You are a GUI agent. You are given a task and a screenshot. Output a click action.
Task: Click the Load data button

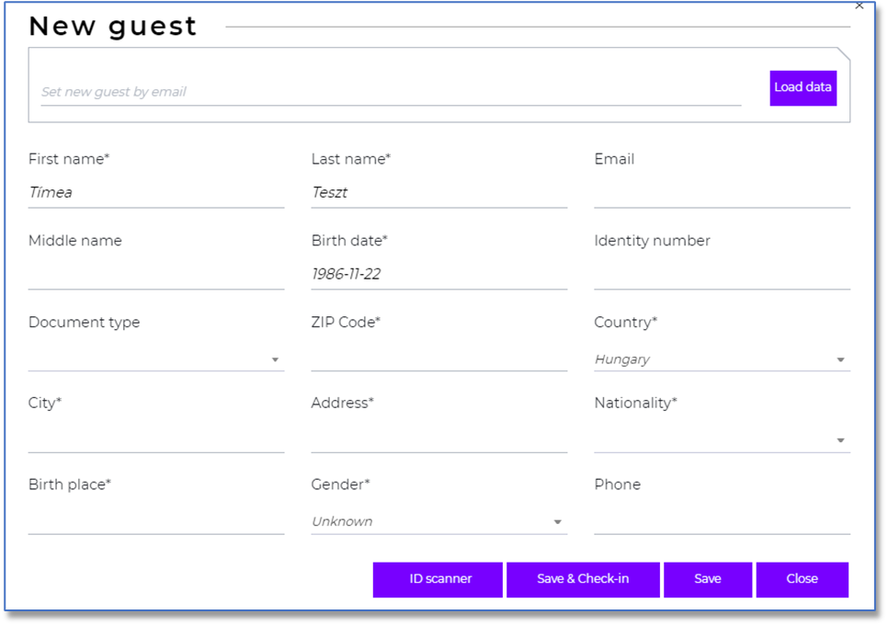(x=803, y=87)
